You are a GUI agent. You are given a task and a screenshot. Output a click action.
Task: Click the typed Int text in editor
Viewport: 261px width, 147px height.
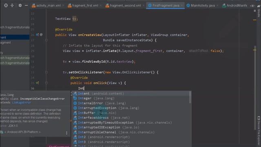[81, 88]
